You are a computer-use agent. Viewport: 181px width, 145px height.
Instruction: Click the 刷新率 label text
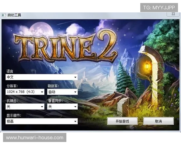pyautogui.click(x=53, y=86)
